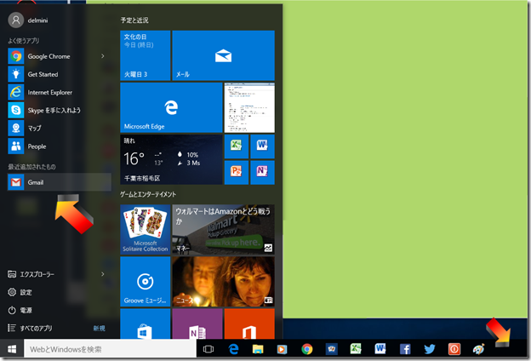Open the メール tile
This screenshot has height=361, width=531.
tap(224, 55)
